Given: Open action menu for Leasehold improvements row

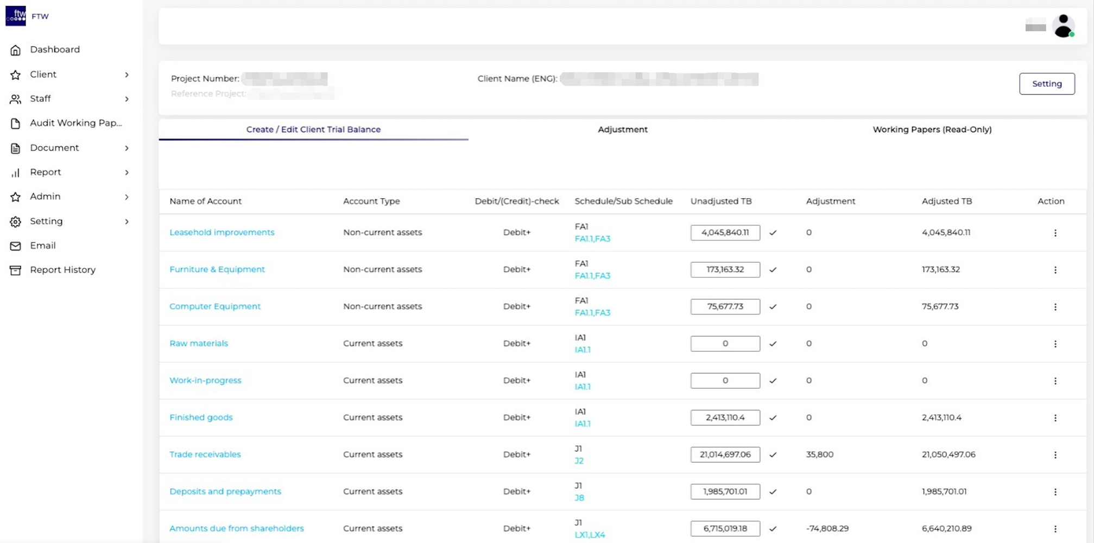Looking at the screenshot, I should 1055,233.
